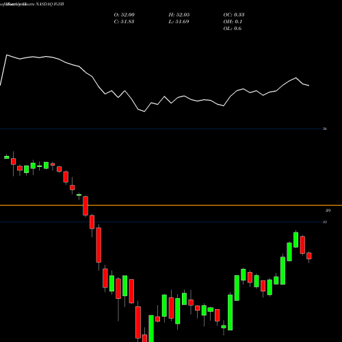This screenshot has width=342, height=342.
Task: Click the high price value H: 52.05
Action: coord(179,15)
